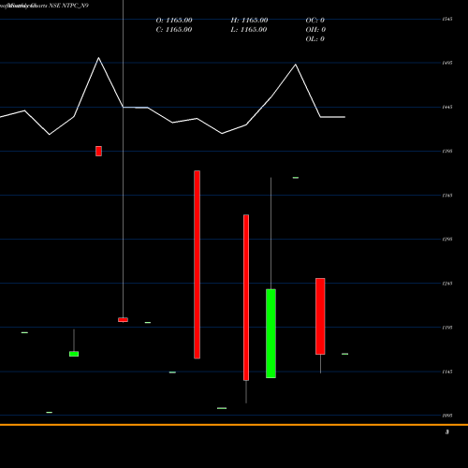Click the 1445 price axis label

[447, 108]
